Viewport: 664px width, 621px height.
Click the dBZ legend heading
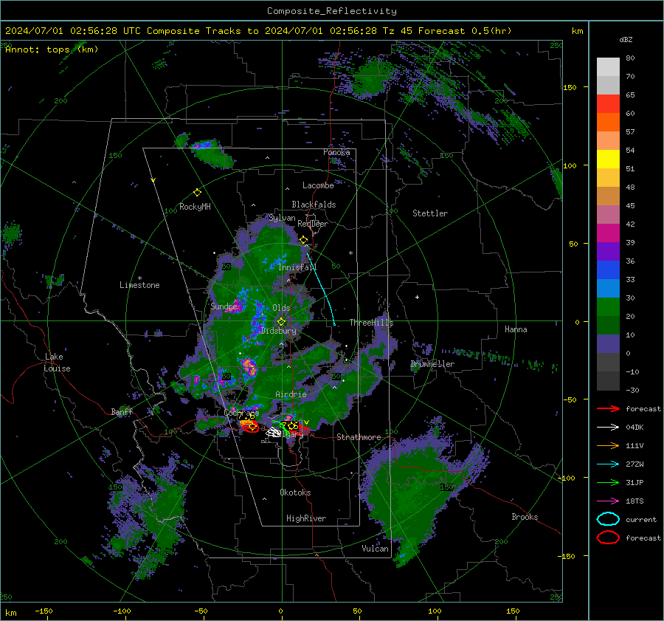[x=626, y=39]
